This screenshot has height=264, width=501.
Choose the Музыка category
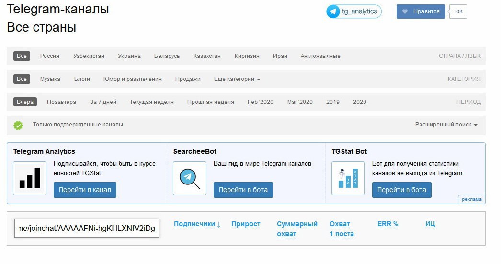(x=50, y=79)
